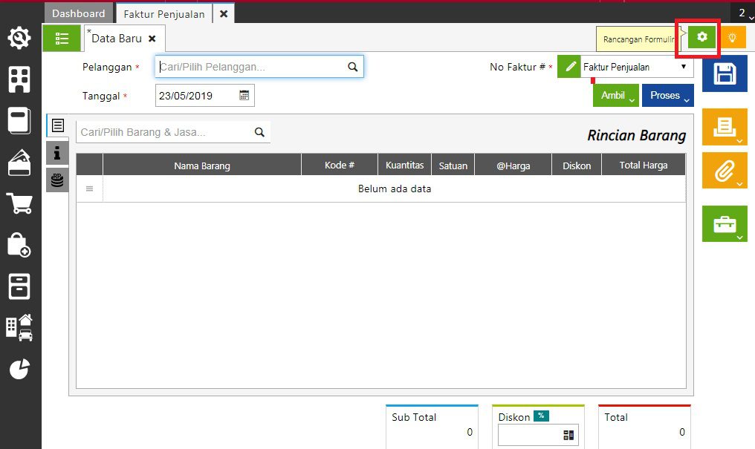Expand the Faktur Penjualan numbering dropdown
This screenshot has width=755, height=449.
683,67
